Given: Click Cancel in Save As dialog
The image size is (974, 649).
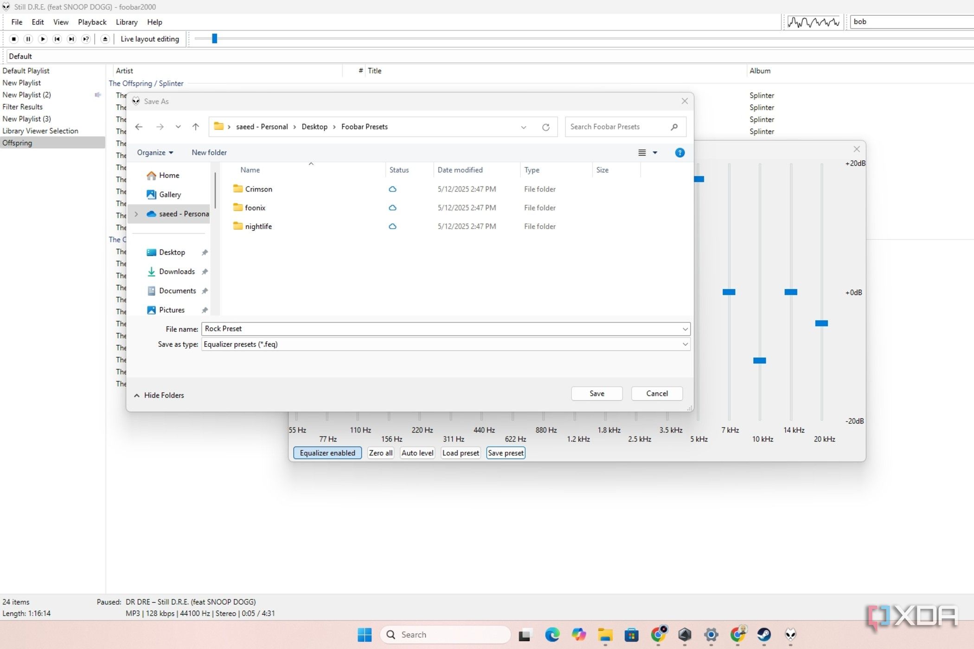Looking at the screenshot, I should coord(657,394).
